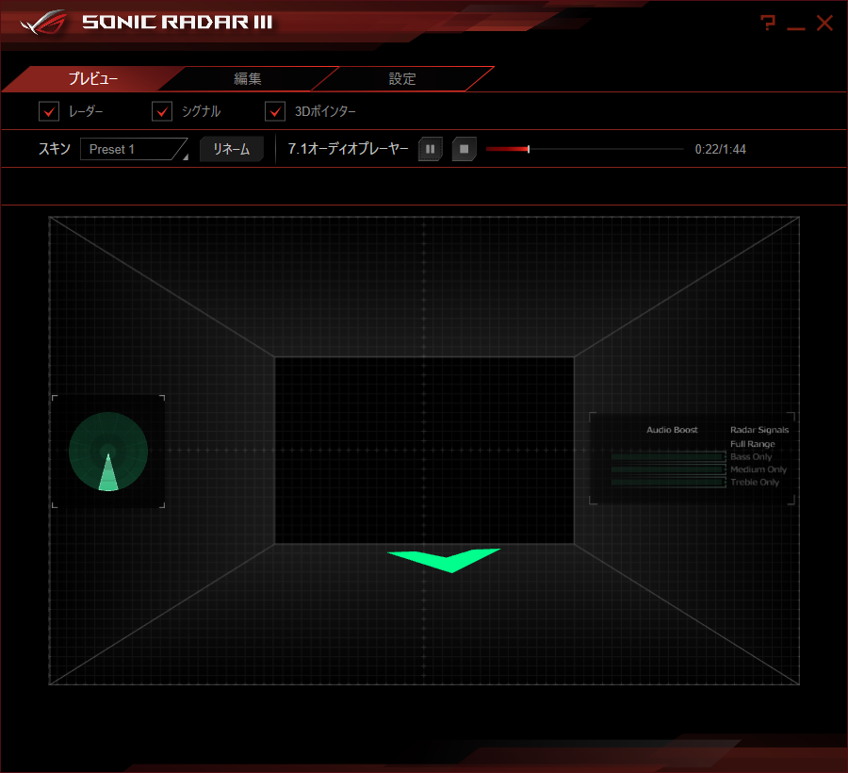Image resolution: width=848 pixels, height=773 pixels.
Task: Click the Audio Boost label
Action: pyautogui.click(x=672, y=430)
